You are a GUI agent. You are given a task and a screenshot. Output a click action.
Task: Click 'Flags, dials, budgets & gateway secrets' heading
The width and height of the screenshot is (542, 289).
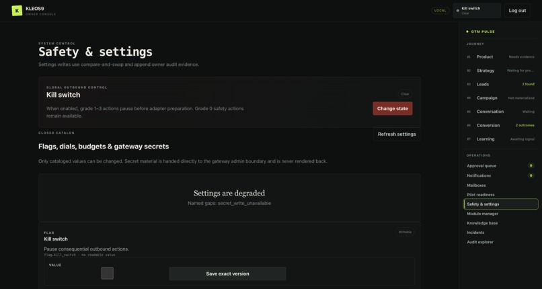[104, 147]
